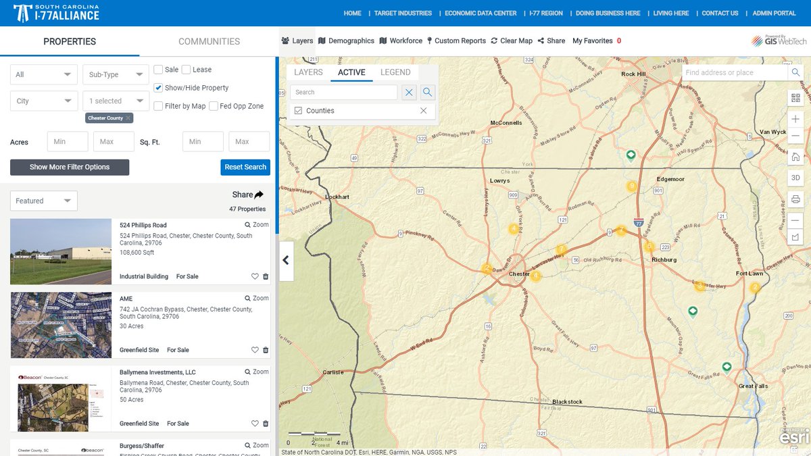The width and height of the screenshot is (811, 456).
Task: Open the Layers toolbar tool
Action: [297, 41]
